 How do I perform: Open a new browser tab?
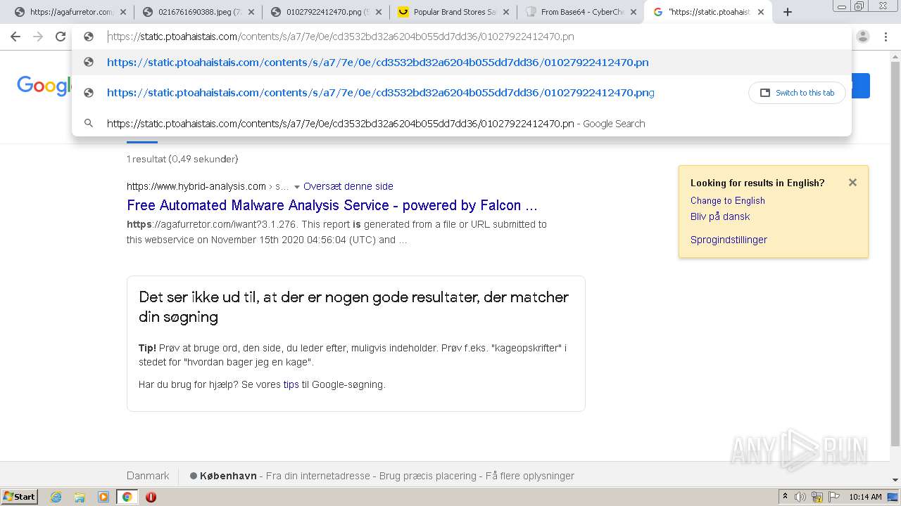[x=788, y=12]
